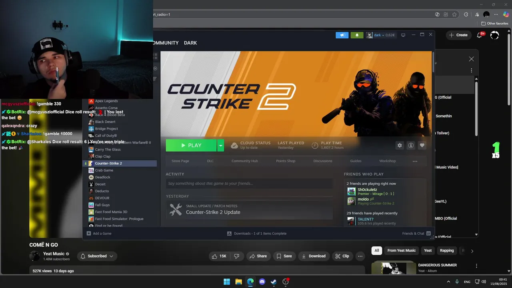512x288 pixels.
Task: Launch Counter-Strike 2 with PLAY button
Action: point(191,145)
